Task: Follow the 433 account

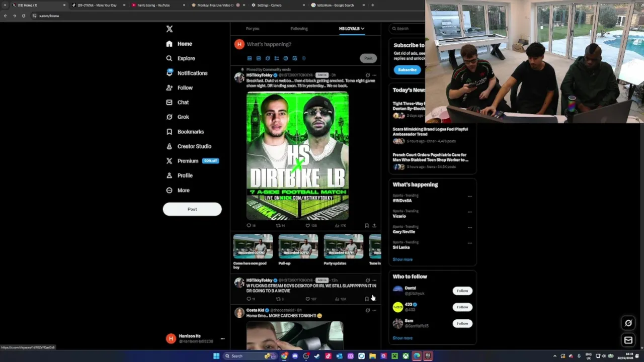Action: (462, 307)
